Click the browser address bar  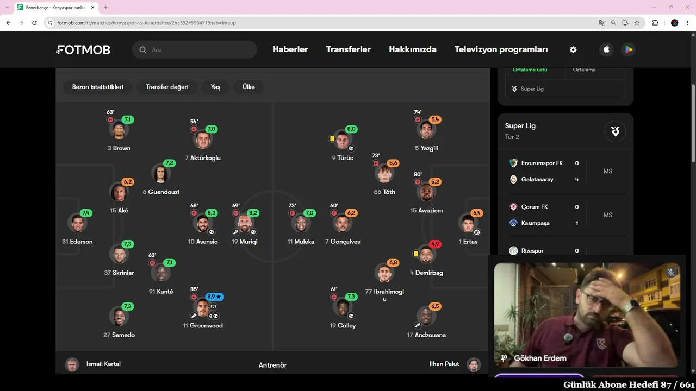click(321, 23)
